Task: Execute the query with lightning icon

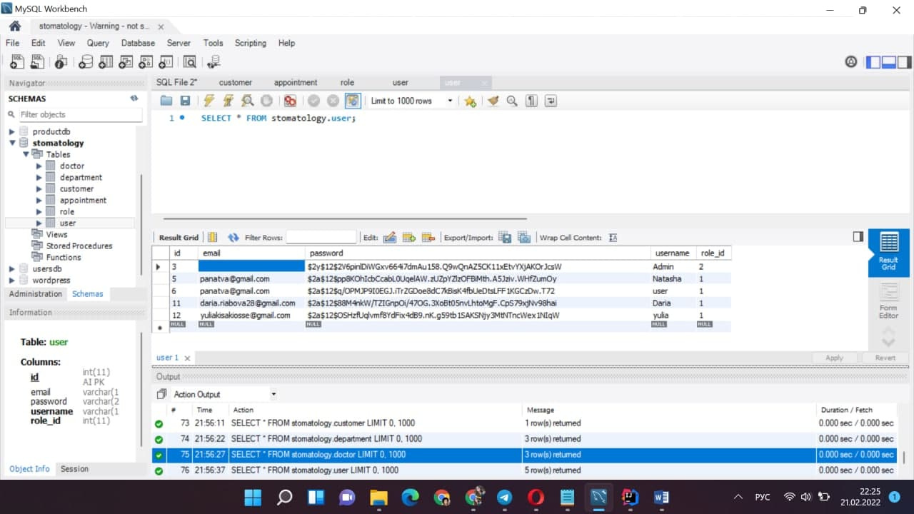Action: 209,101
